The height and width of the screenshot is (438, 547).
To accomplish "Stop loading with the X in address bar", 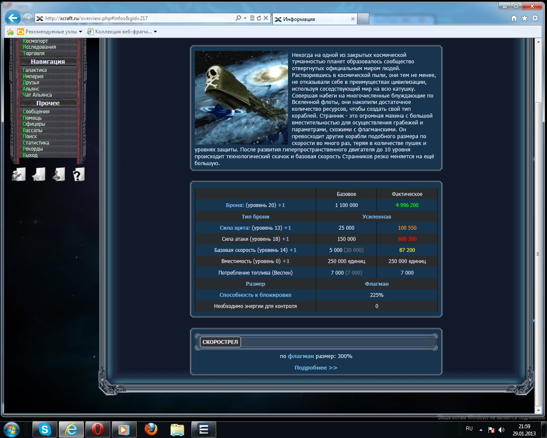I will (x=266, y=18).
